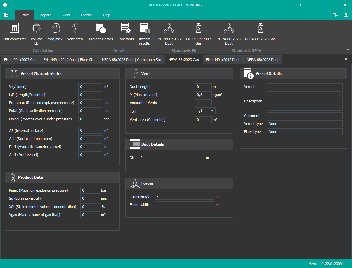Open the application menu dropdown at top left
The width and height of the screenshot is (352, 268).
click(7, 15)
